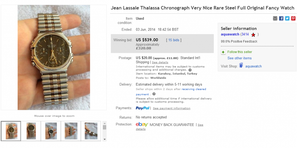The height and width of the screenshot is (148, 297).
Task: Click the main watch photo
Action: (54, 57)
